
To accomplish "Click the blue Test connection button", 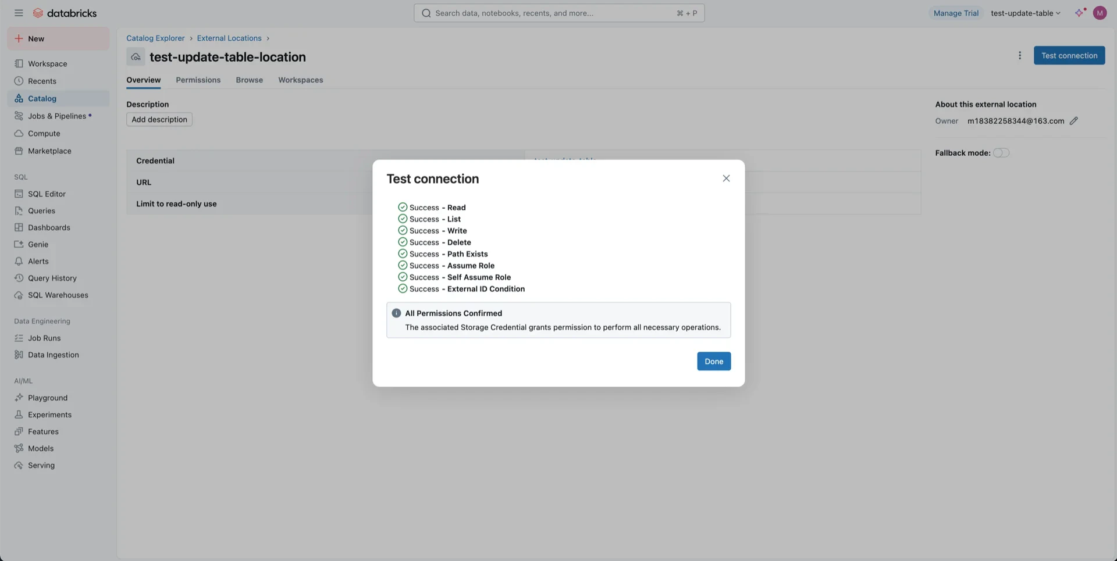I will 1069,56.
